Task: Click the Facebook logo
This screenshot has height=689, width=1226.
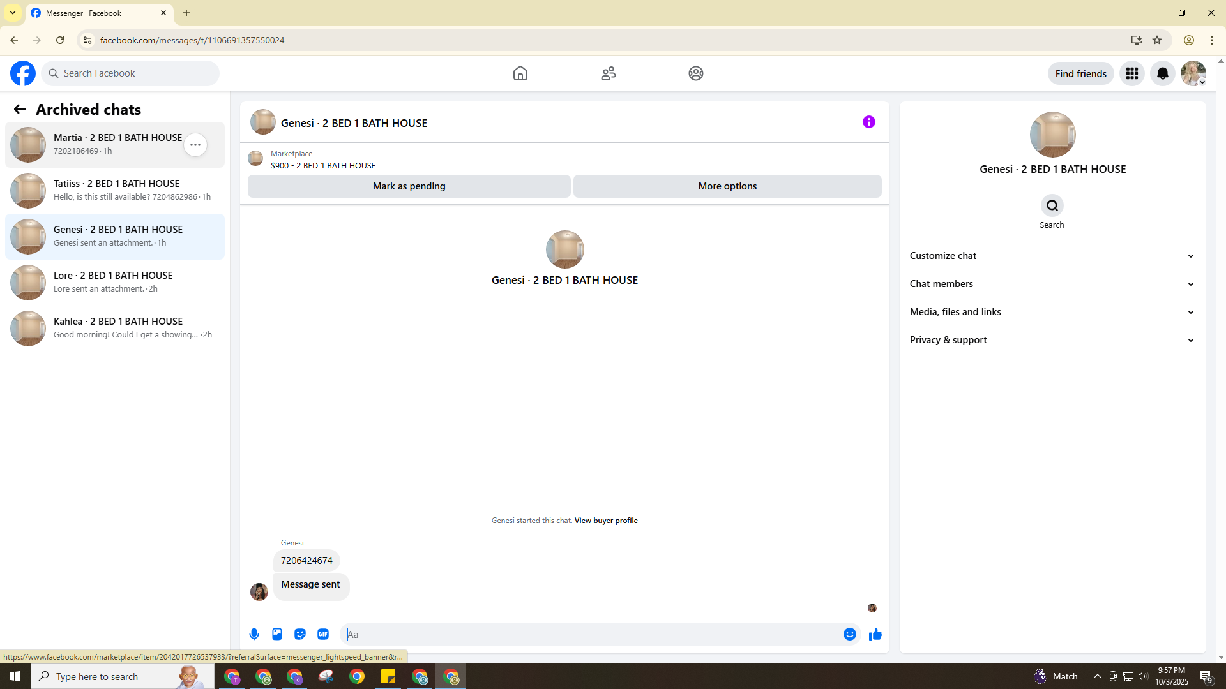Action: tap(23, 73)
